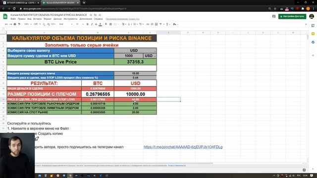Viewport: 317px width, 178px height.
Task: Select the BTC Live Price value 37318.3
Action: pos(135,62)
